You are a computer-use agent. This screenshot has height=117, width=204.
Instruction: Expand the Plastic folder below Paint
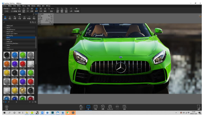(8, 39)
